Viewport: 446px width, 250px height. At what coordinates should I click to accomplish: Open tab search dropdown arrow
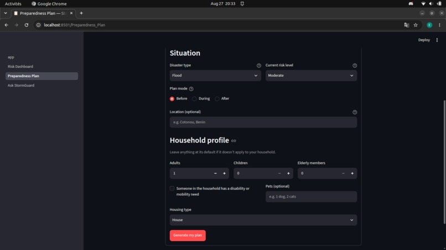point(6,13)
